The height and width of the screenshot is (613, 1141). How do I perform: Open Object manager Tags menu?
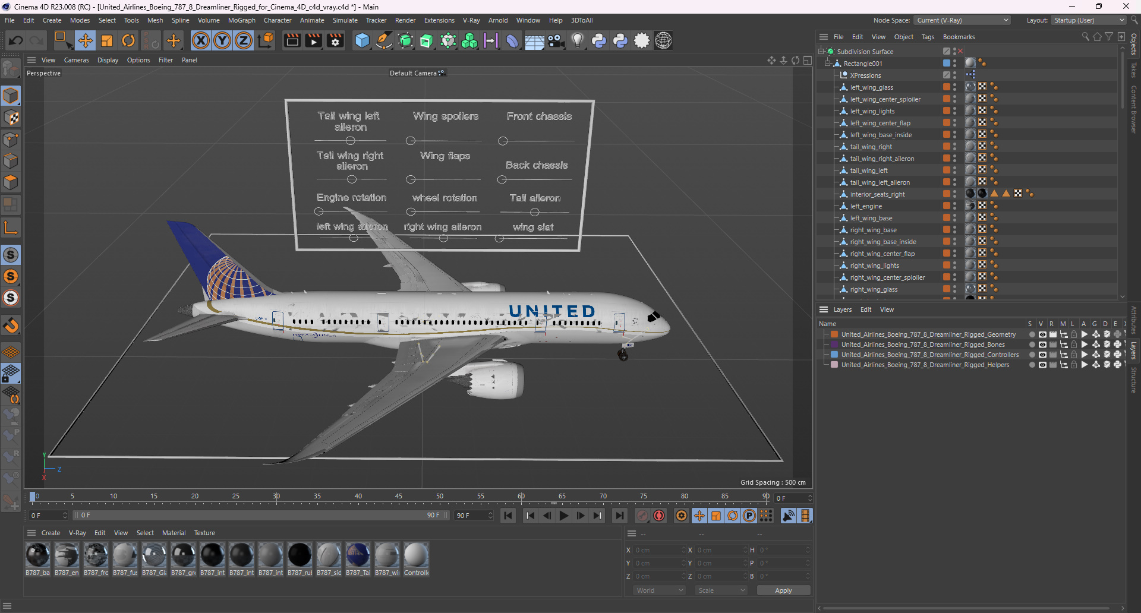point(928,37)
